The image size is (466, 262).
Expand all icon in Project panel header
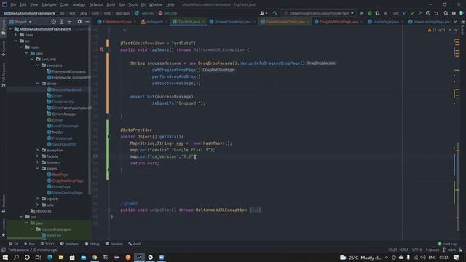click(61, 22)
